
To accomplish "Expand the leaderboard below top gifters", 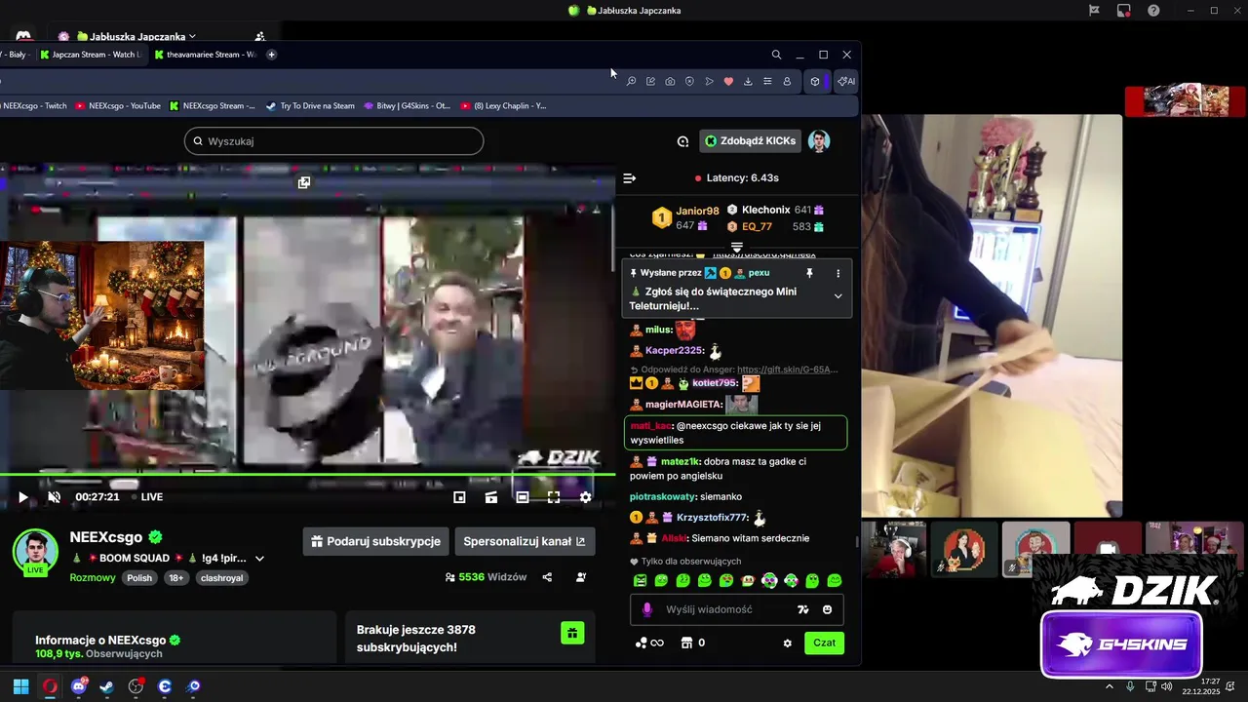I will pos(737,247).
